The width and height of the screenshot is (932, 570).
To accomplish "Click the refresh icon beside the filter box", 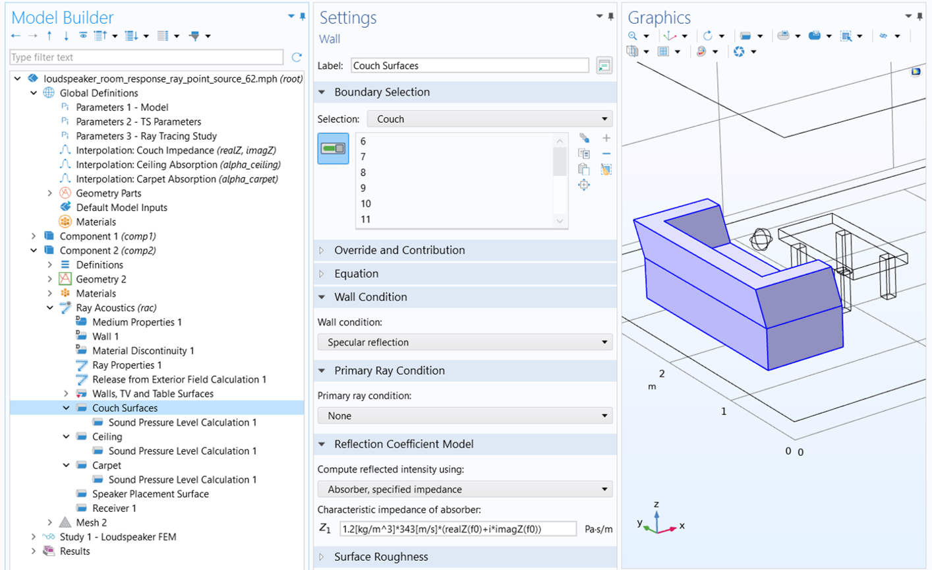I will [297, 57].
